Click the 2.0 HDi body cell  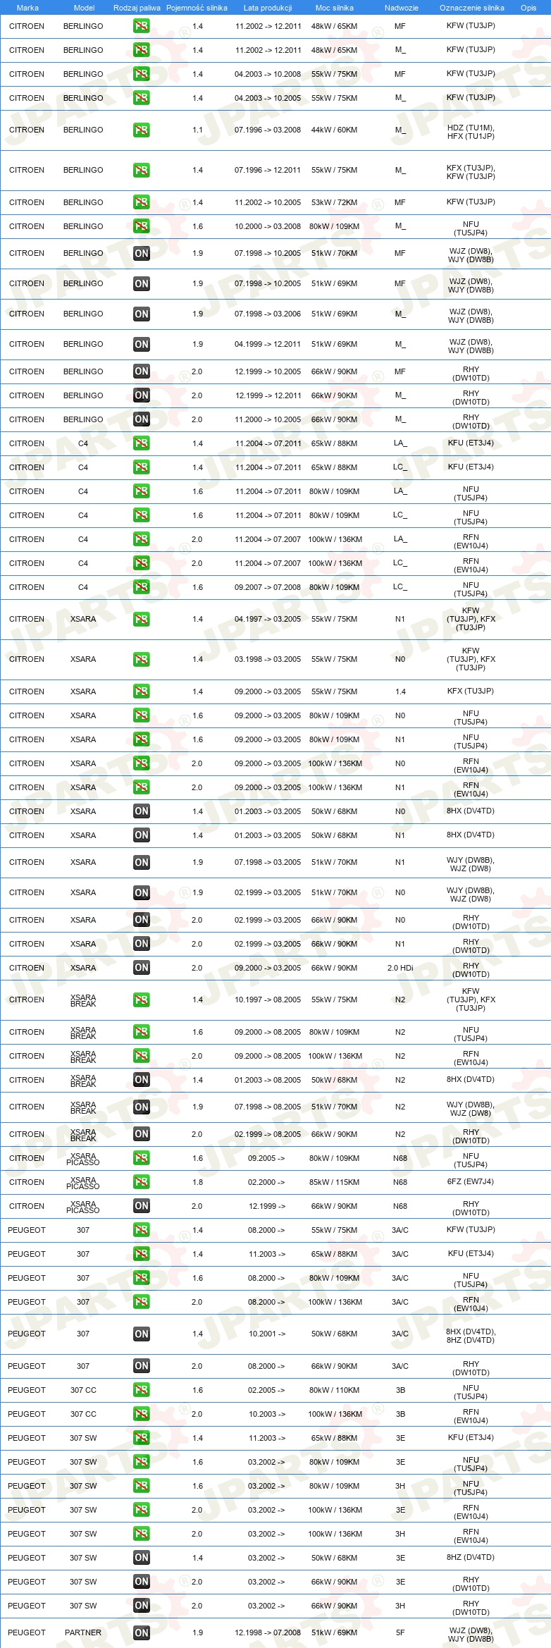(x=400, y=968)
